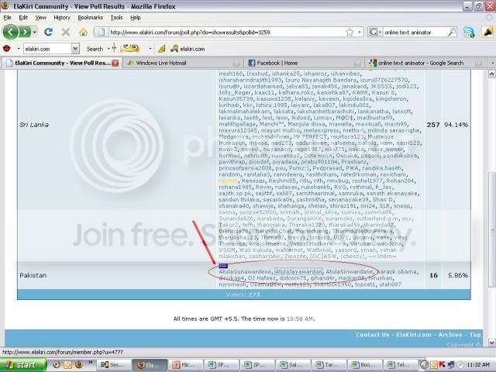Screen dimensions: 496x372
Task: Close the ElaKiri Community tab
Action: (x=115, y=63)
